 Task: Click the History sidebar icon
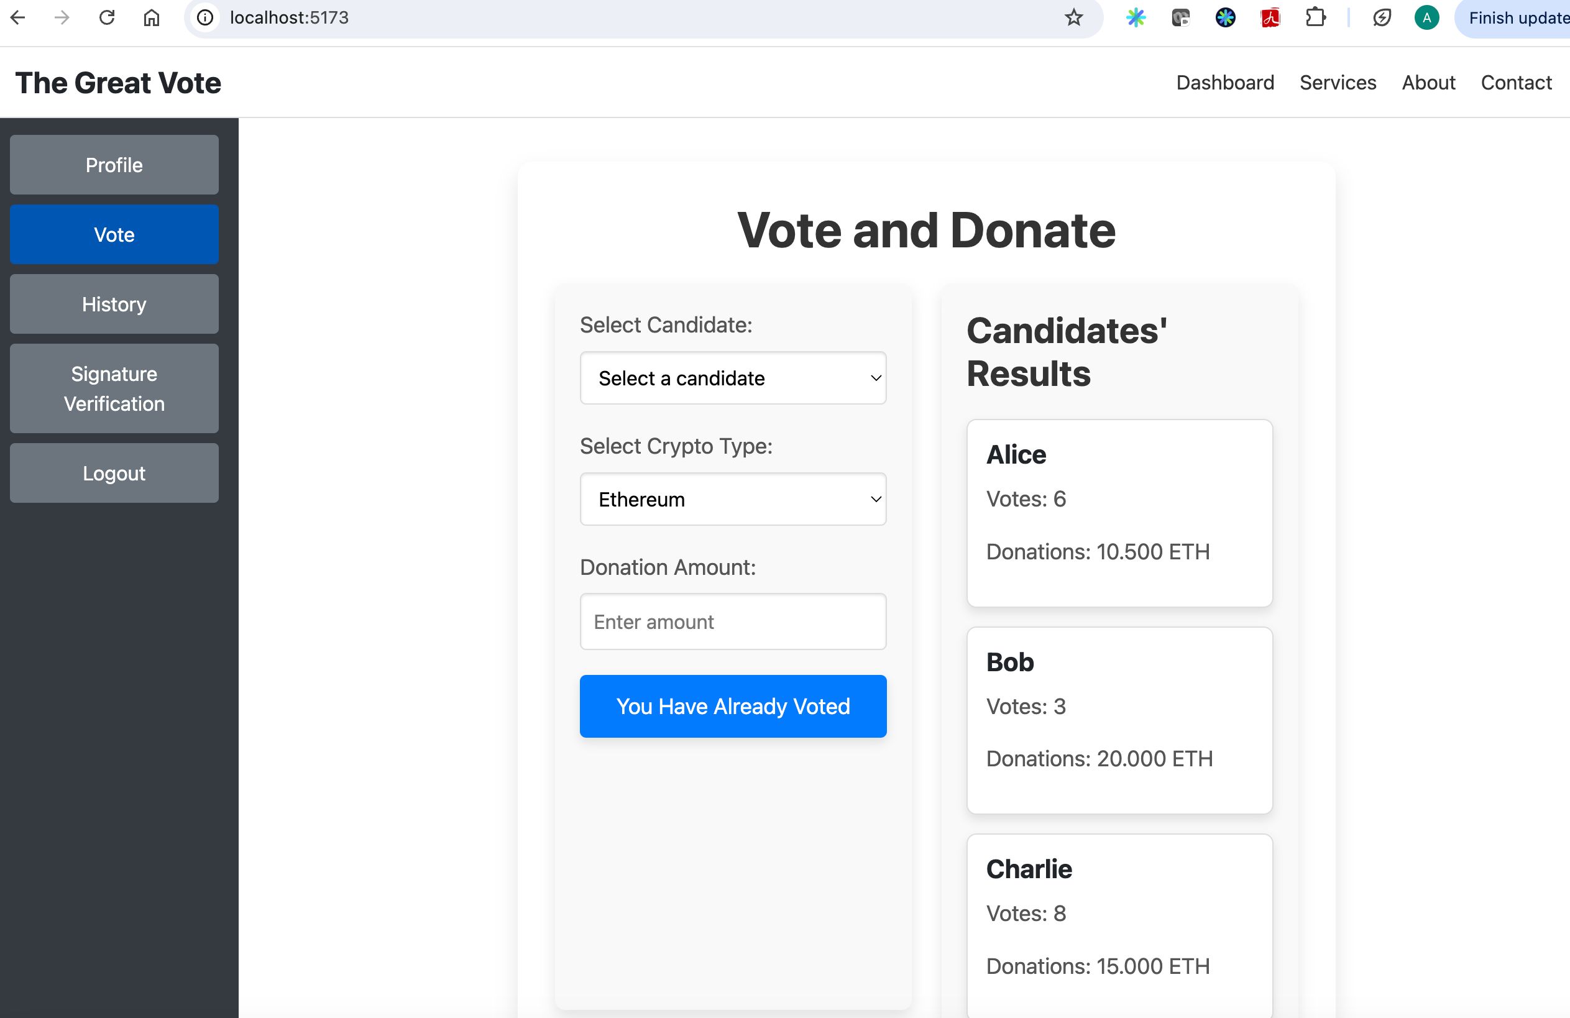click(x=114, y=305)
